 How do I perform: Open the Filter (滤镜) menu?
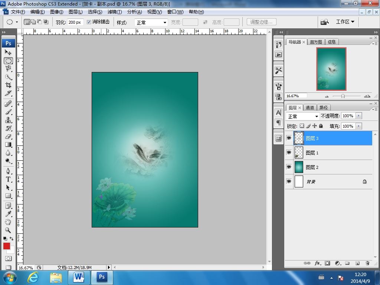click(114, 12)
